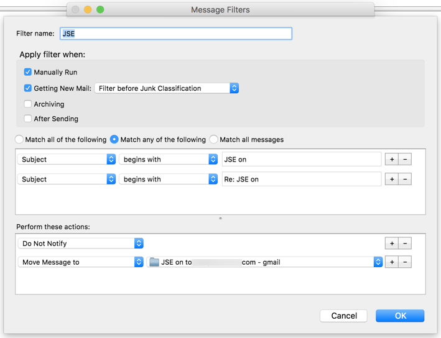Click the Filter name text field
441x338 pixels.
click(x=176, y=34)
